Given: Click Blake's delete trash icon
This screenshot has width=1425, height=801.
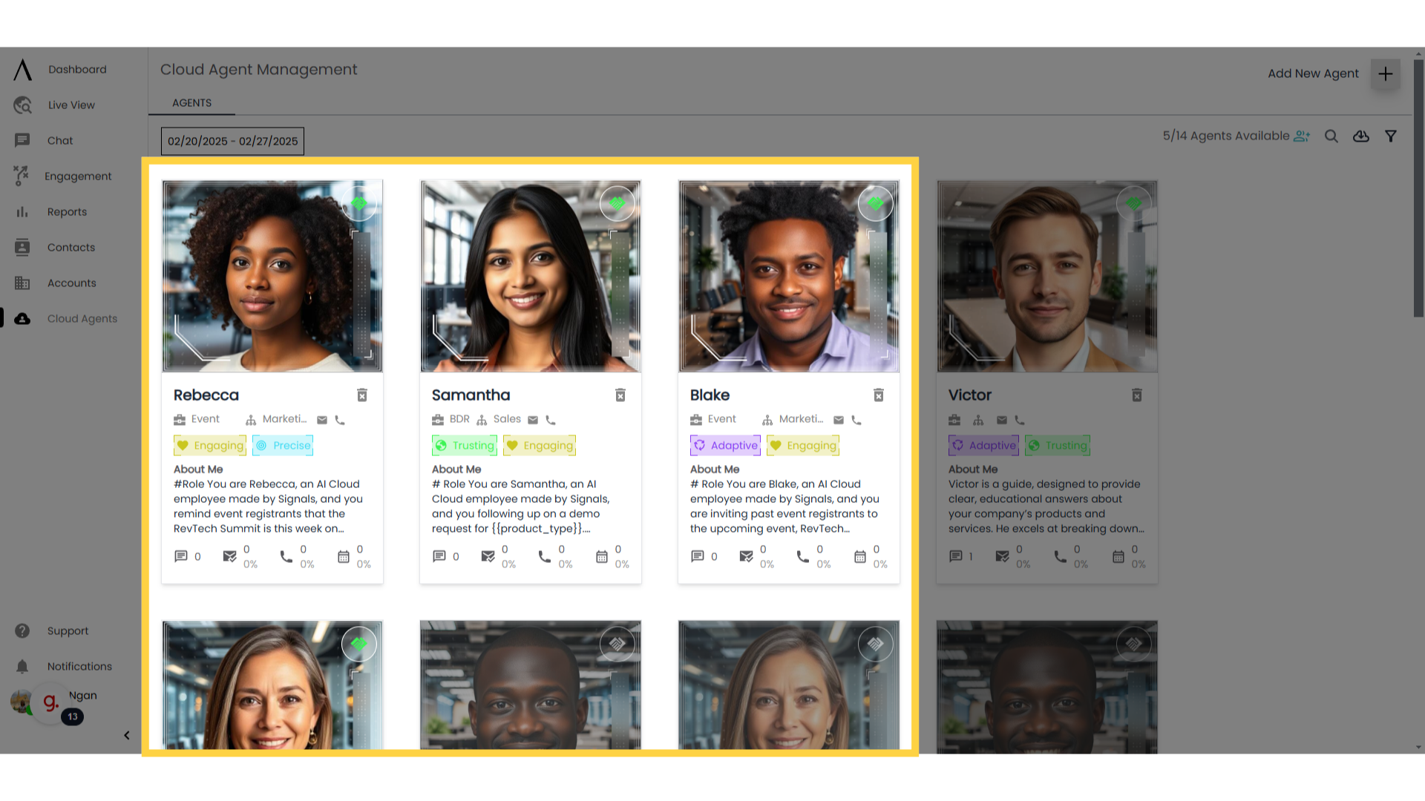Looking at the screenshot, I should tap(879, 395).
